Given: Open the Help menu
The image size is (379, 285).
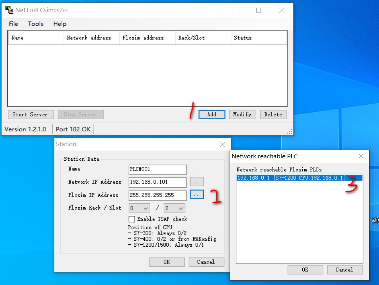Looking at the screenshot, I should 60,24.
